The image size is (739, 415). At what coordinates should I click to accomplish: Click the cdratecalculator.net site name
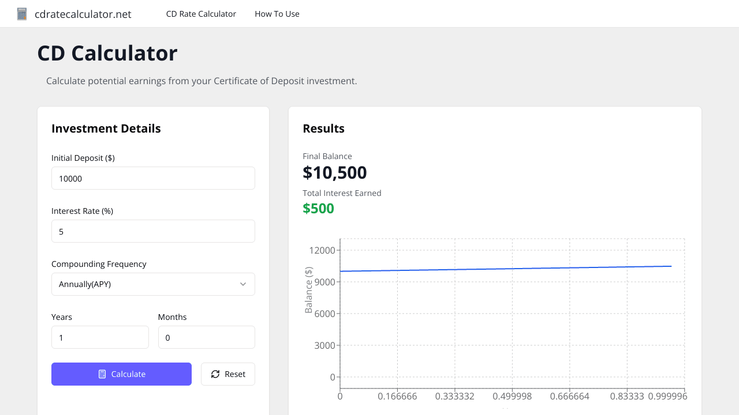click(83, 14)
